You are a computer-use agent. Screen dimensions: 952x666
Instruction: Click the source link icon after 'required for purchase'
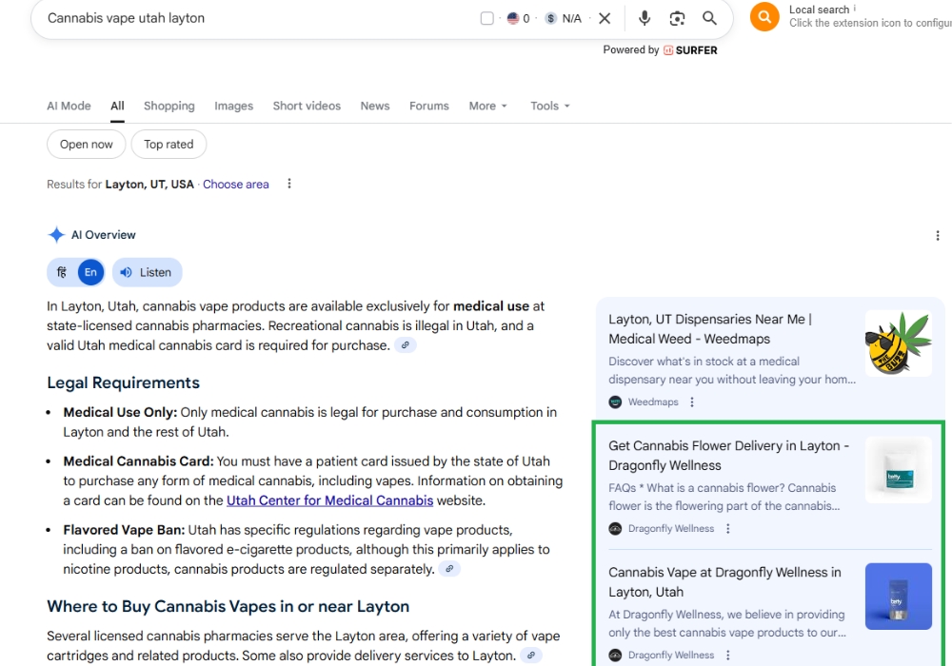(405, 345)
